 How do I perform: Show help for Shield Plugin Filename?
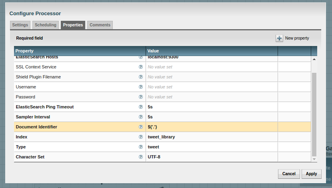pos(140,77)
